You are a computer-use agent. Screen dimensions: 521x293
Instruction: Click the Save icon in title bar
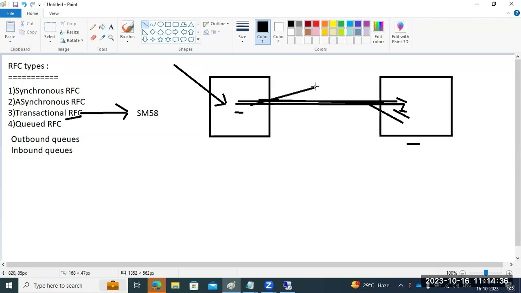[15, 4]
